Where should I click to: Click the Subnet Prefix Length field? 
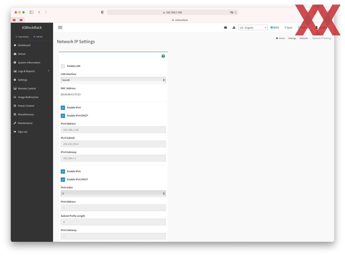coord(113,222)
